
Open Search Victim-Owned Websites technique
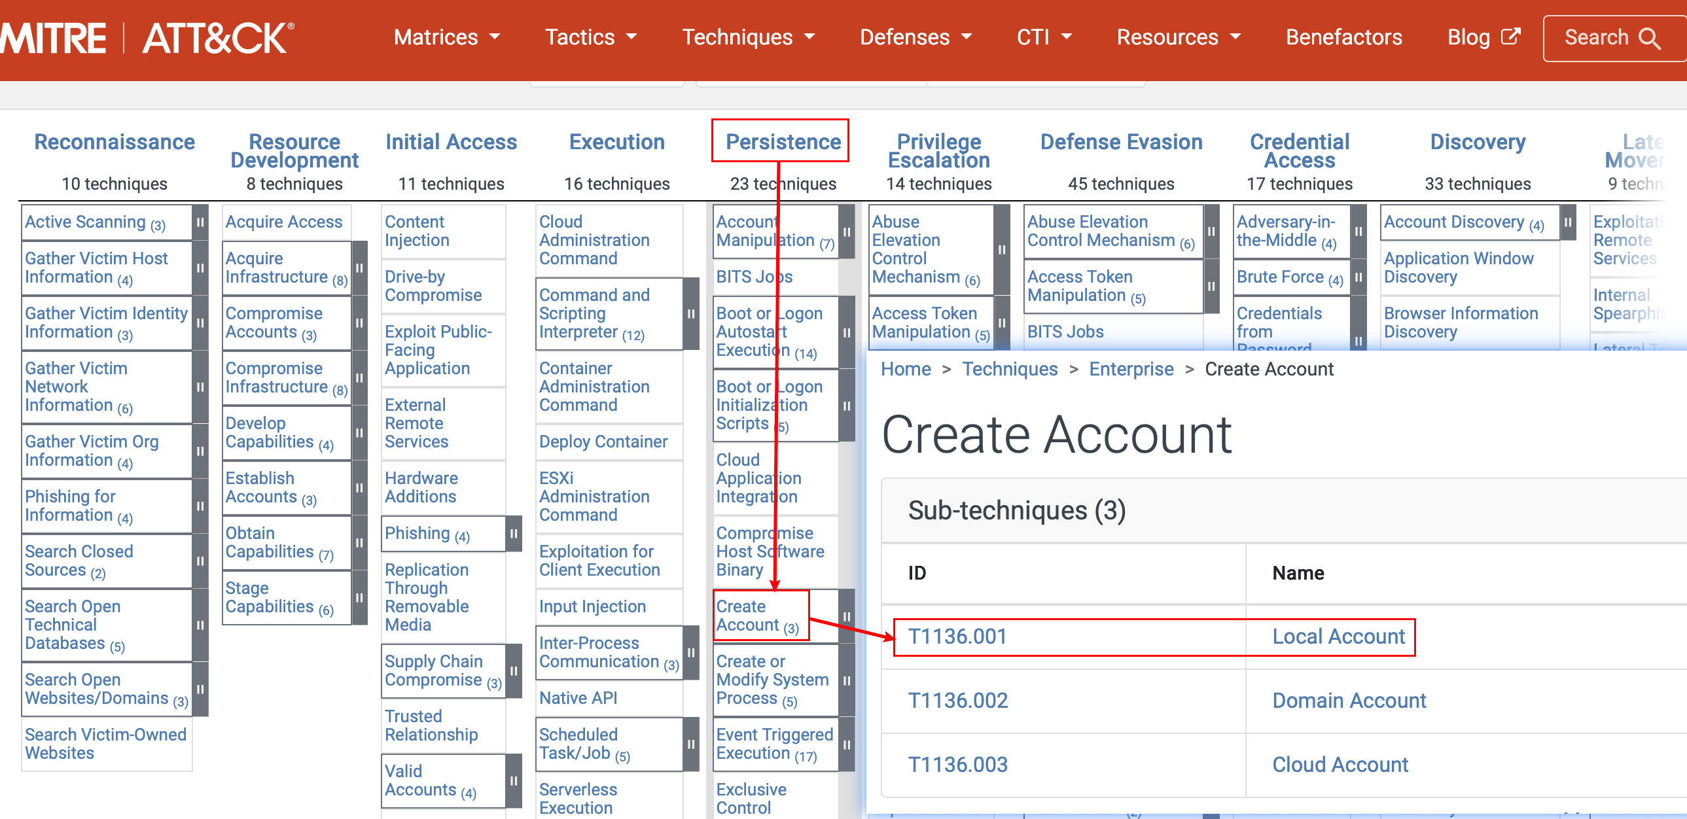click(x=105, y=744)
